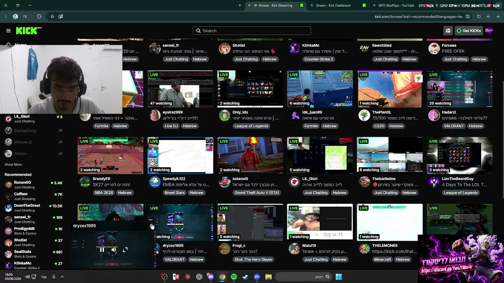This screenshot has width=504, height=283.
Task: Open the ThePlantIL CS2D stream thumbnail
Action: [390, 89]
